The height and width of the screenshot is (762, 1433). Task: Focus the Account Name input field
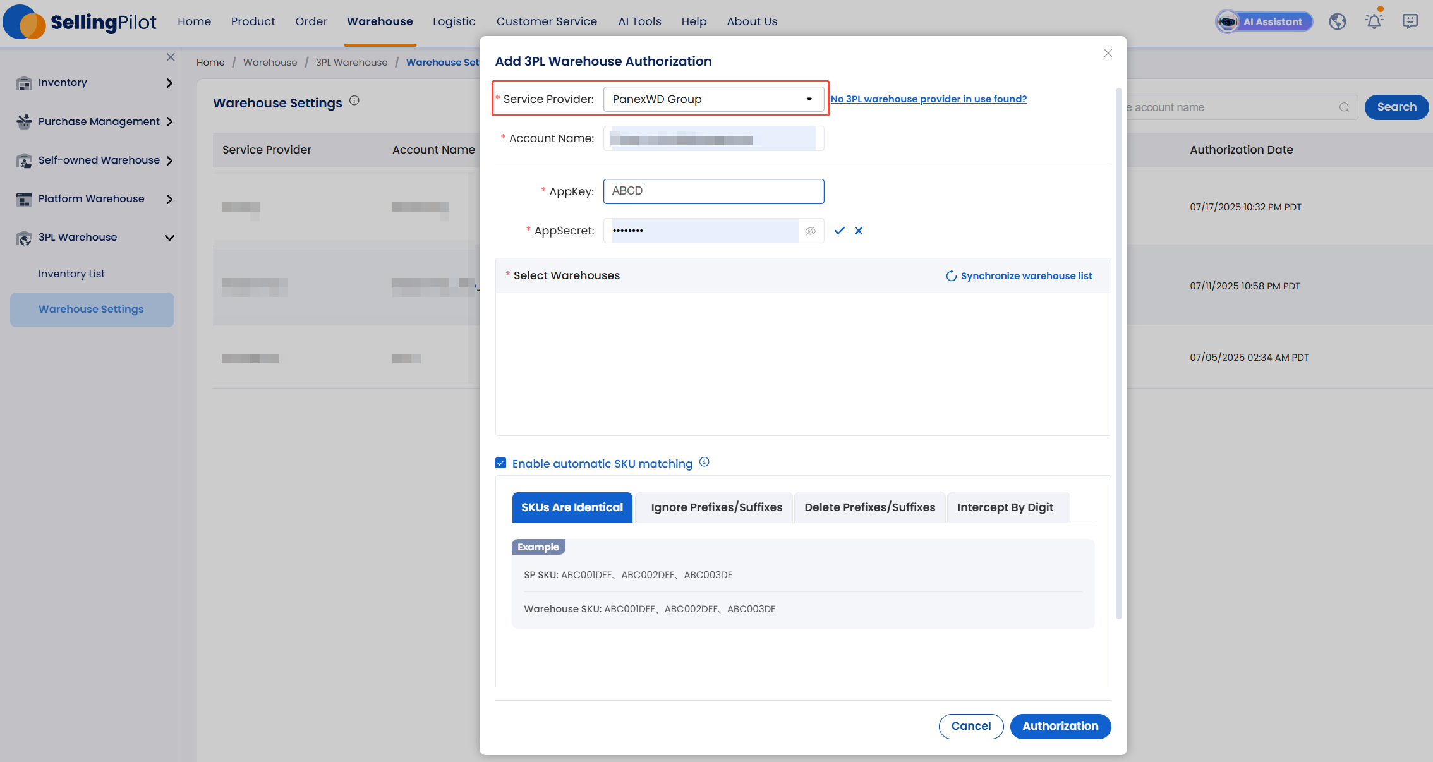click(713, 138)
